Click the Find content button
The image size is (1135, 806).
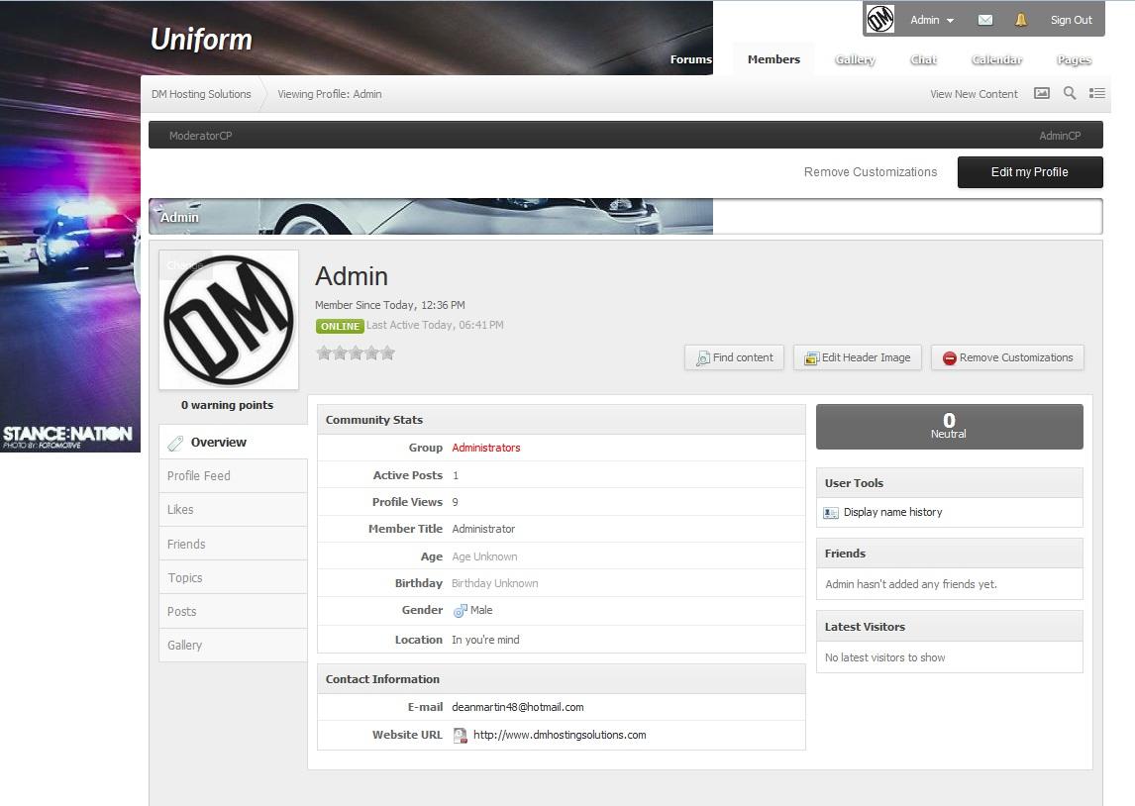click(734, 357)
